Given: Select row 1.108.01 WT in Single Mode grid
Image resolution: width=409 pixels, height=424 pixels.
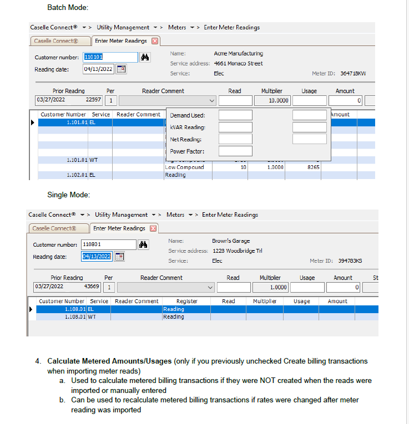Looking at the screenshot, I should pyautogui.click(x=207, y=317).
